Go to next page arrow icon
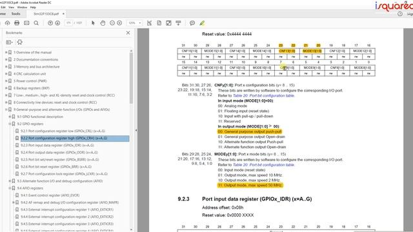 (x=57, y=23)
